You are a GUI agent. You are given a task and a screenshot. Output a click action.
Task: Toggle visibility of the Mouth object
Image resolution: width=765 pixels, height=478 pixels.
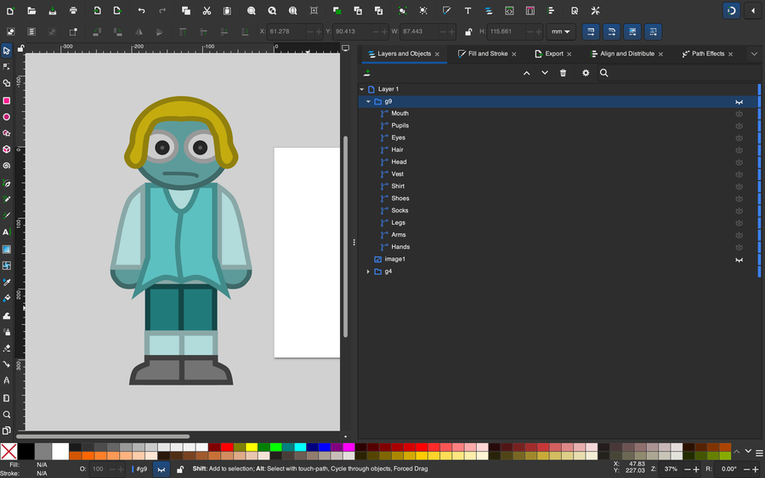[x=739, y=113]
